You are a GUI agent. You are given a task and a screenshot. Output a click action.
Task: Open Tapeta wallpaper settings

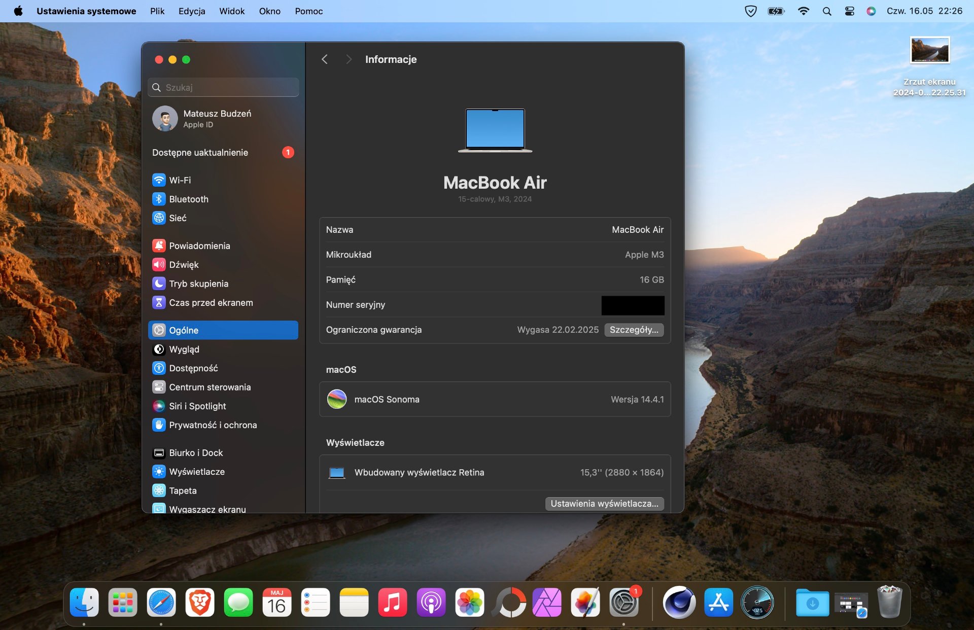click(223, 491)
